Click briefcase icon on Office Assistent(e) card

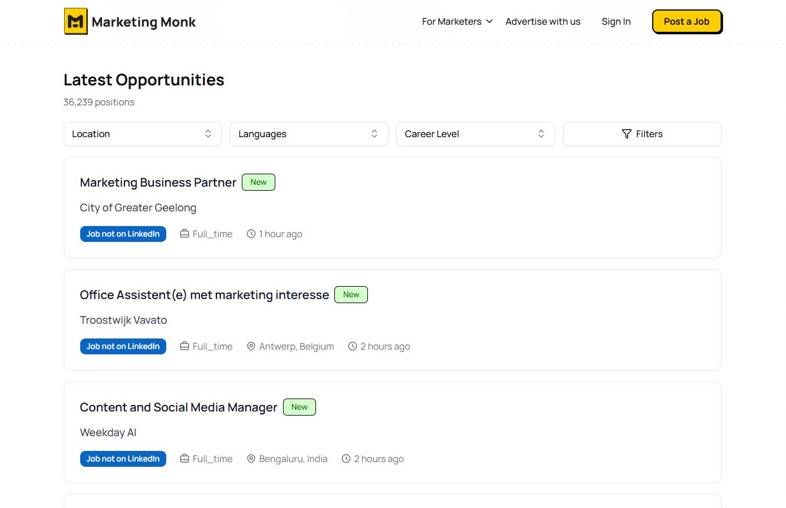[185, 346]
